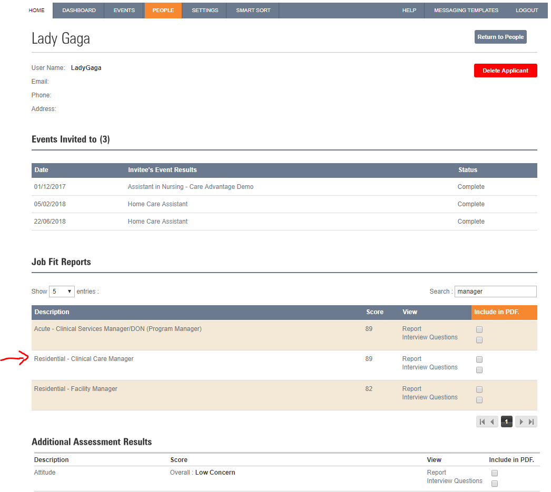Jump to the last page of results

[x=532, y=421]
